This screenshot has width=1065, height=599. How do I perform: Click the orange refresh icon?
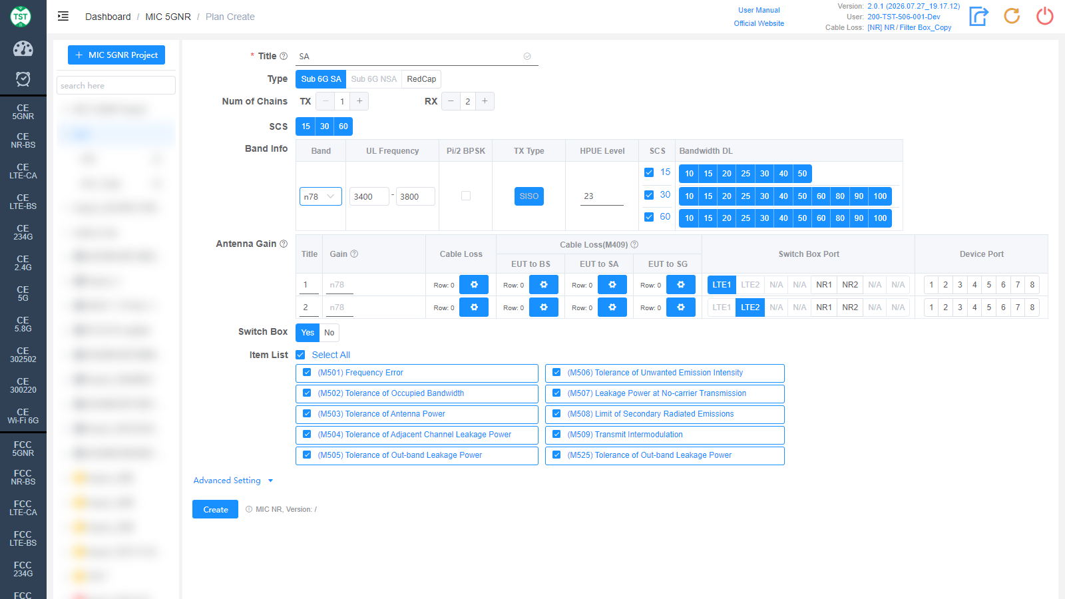pos(1012,16)
